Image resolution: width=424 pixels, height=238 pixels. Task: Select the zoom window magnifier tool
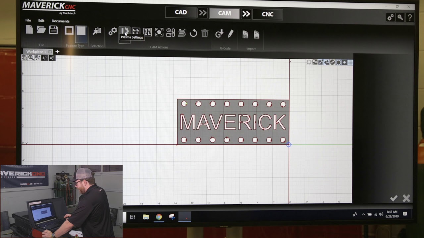[x=37, y=58]
